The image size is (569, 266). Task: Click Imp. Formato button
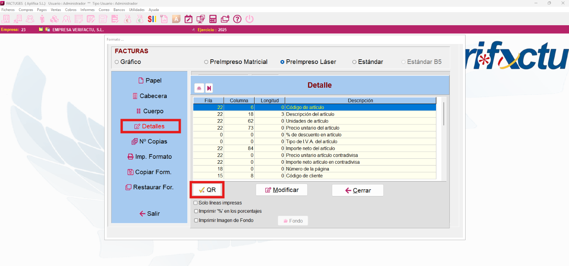tap(150, 157)
